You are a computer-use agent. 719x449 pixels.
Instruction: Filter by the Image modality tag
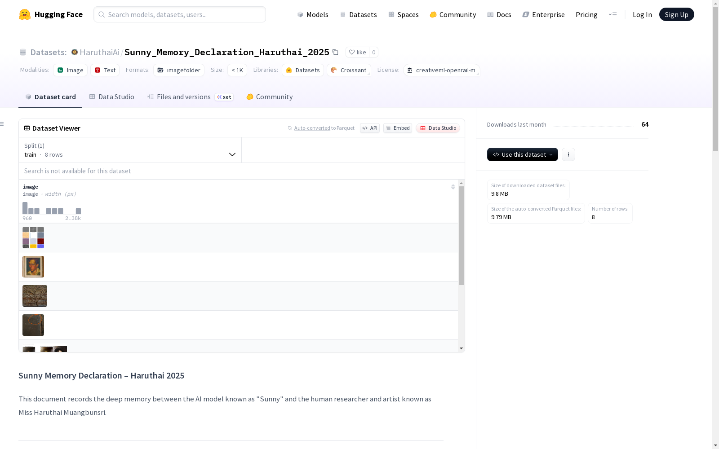[x=71, y=70]
